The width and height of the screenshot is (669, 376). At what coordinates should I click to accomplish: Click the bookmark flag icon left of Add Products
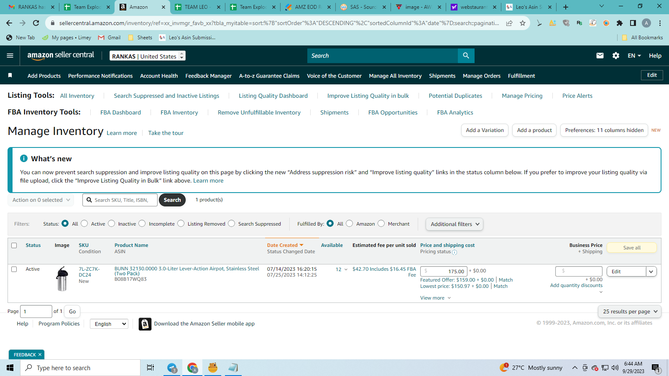[x=10, y=75]
